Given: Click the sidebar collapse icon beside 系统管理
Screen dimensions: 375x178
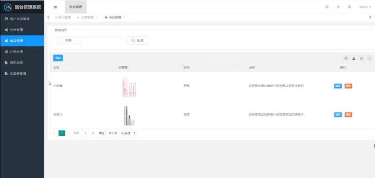Looking at the screenshot, I should [55, 7].
